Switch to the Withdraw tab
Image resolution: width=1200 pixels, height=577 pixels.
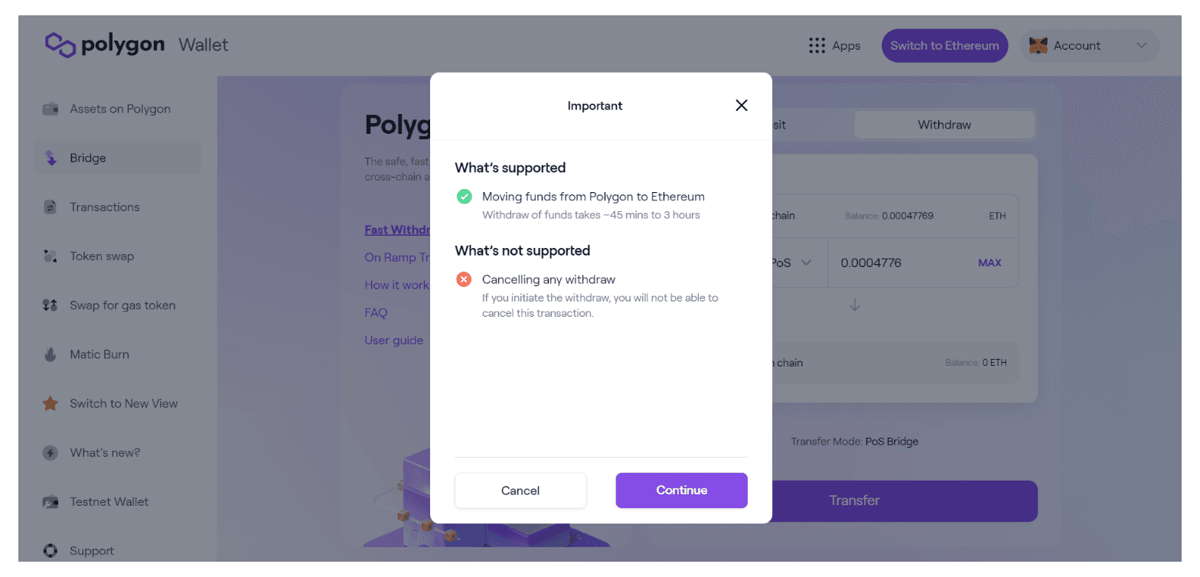coord(944,125)
